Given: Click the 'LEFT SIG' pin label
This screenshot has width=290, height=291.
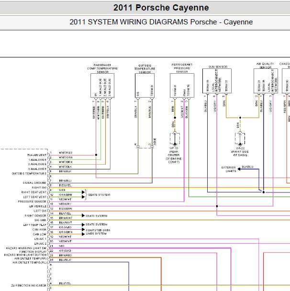Looking at the screenshot, I should (40, 211).
